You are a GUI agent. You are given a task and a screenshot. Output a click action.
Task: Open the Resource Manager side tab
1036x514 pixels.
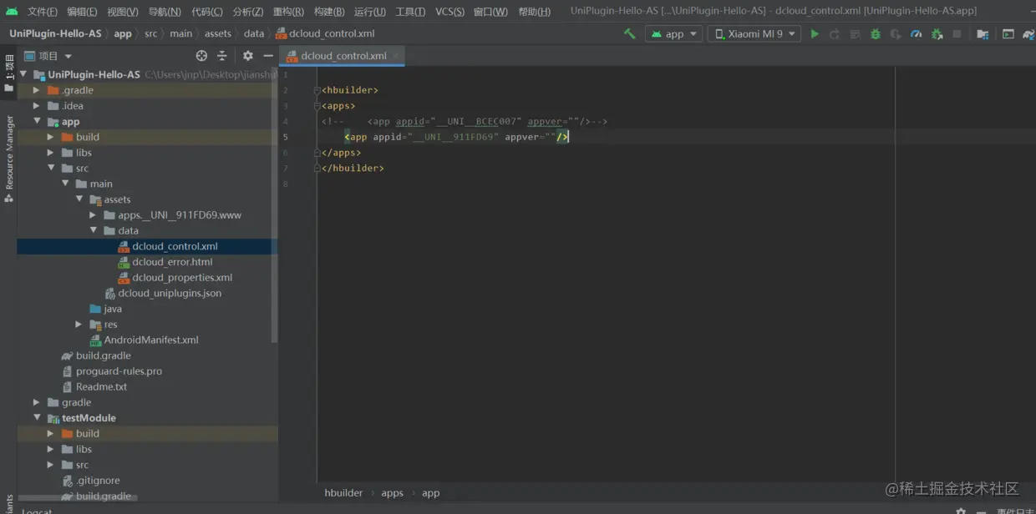pyautogui.click(x=9, y=159)
